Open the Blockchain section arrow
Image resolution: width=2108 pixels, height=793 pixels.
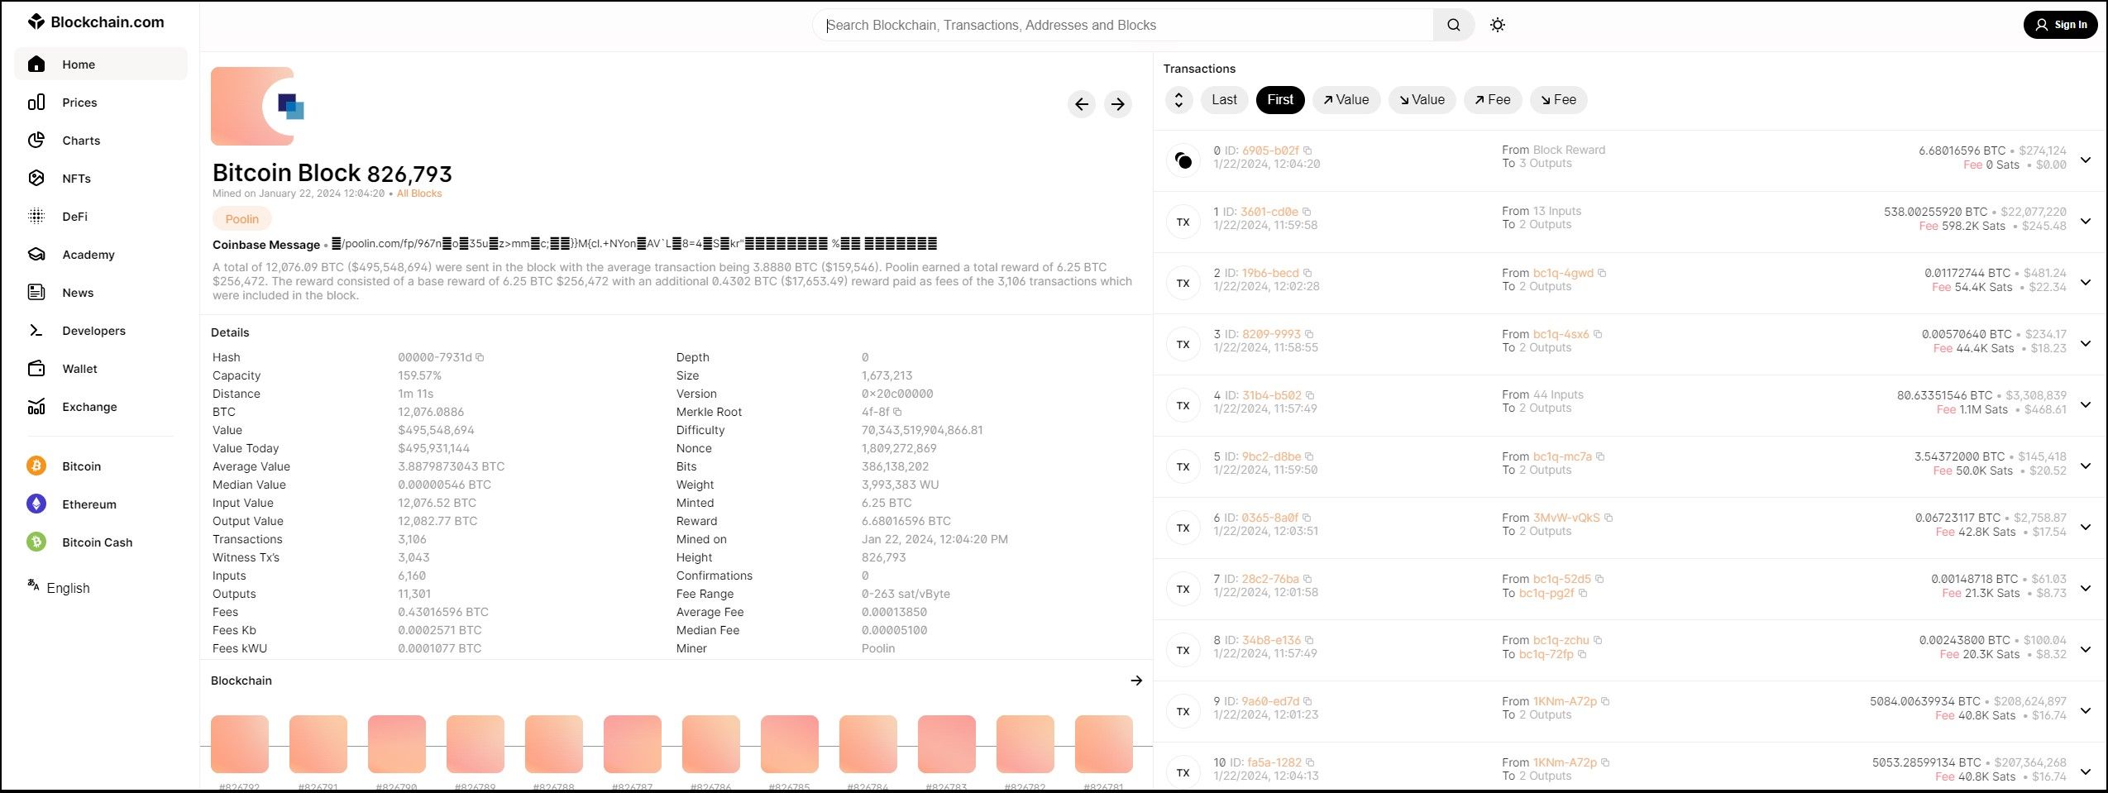[x=1135, y=681]
